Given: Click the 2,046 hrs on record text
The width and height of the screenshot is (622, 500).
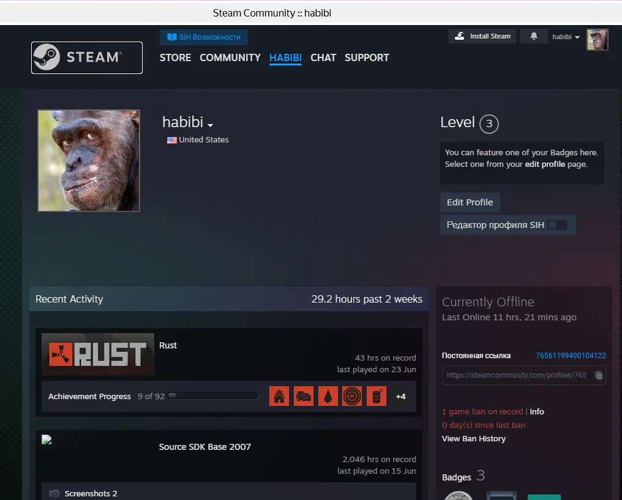Looking at the screenshot, I should (379, 459).
